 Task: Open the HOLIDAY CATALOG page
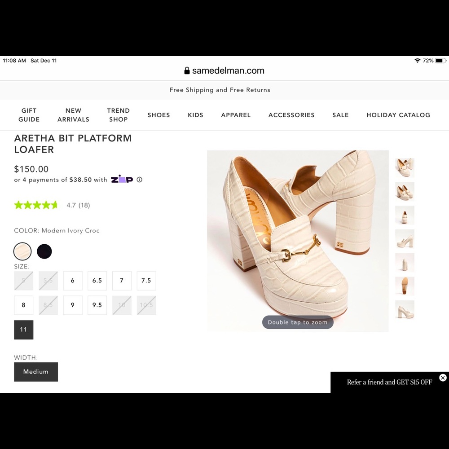(x=398, y=115)
